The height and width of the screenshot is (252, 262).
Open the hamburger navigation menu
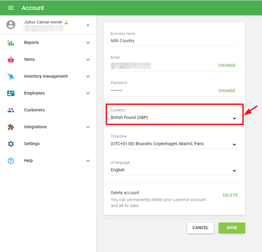[x=11, y=8]
